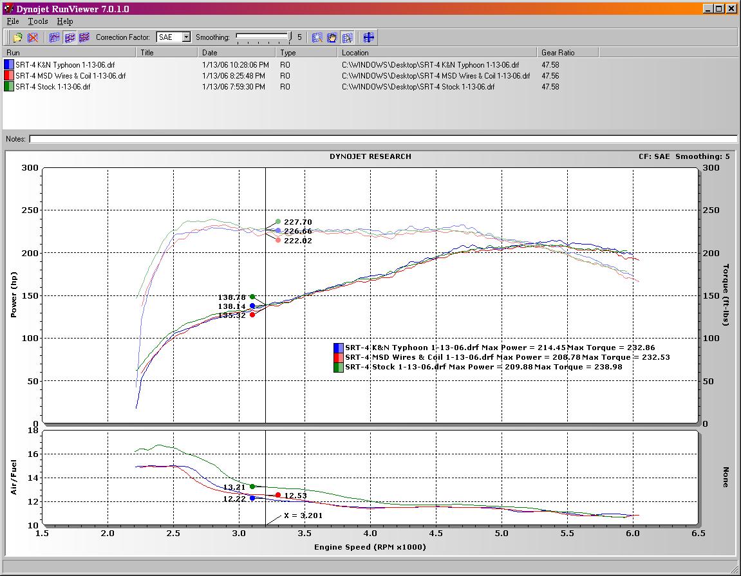Maximize the RunViewer window

point(718,8)
